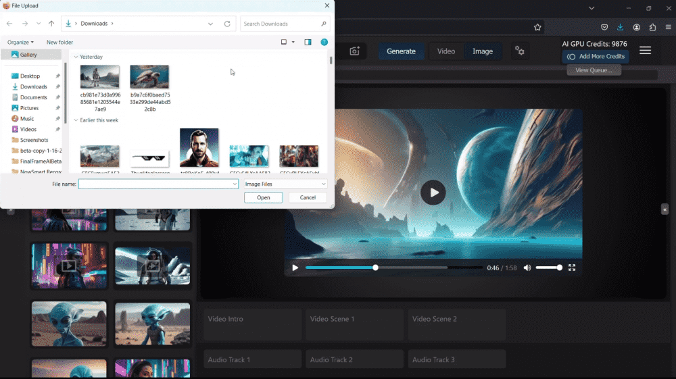The image size is (676, 379).
Task: Refresh the Downloads folder listing
Action: pos(227,24)
